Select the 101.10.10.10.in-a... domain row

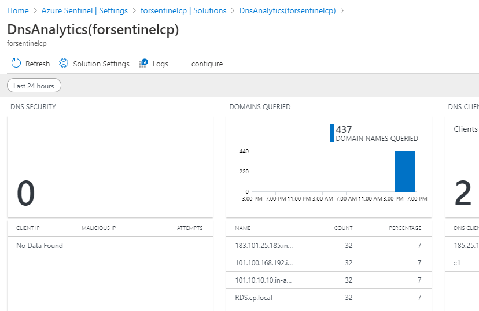[x=329, y=280]
